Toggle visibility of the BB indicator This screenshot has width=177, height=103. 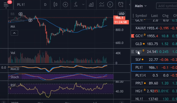21,14
